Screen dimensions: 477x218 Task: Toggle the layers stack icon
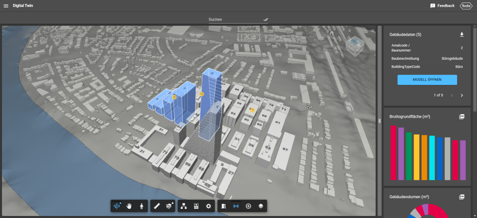tap(261, 206)
